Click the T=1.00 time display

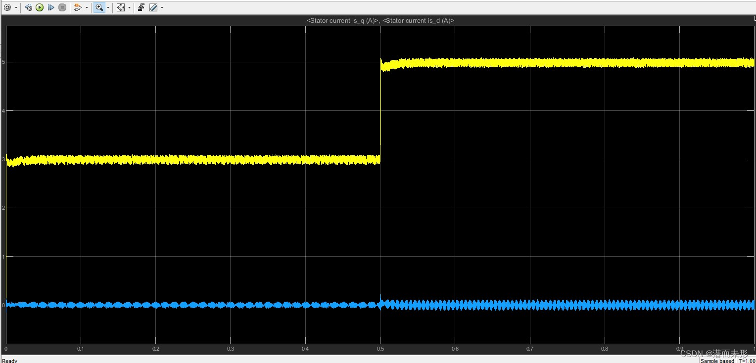(x=745, y=361)
